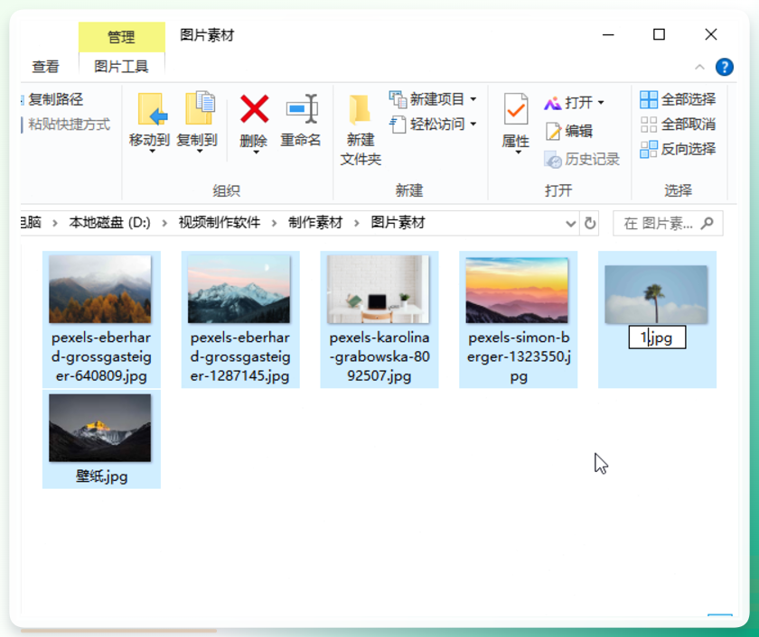
Task: Click the search magnifier icon
Action: click(x=707, y=223)
